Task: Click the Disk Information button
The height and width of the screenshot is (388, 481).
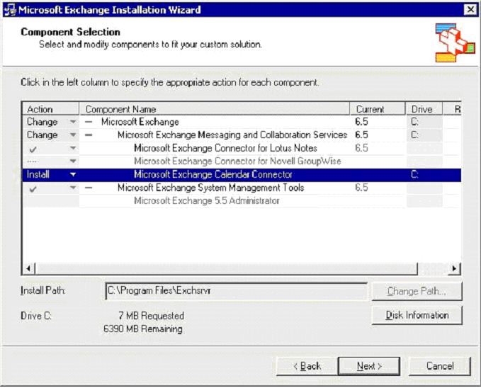Action: click(x=417, y=315)
